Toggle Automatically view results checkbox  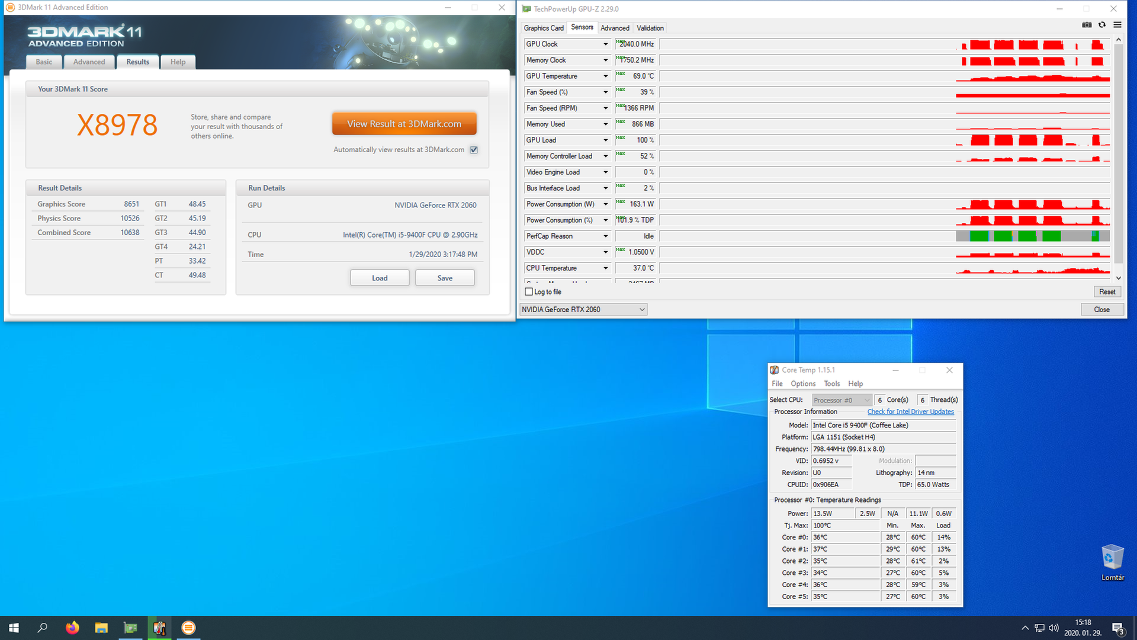point(474,150)
